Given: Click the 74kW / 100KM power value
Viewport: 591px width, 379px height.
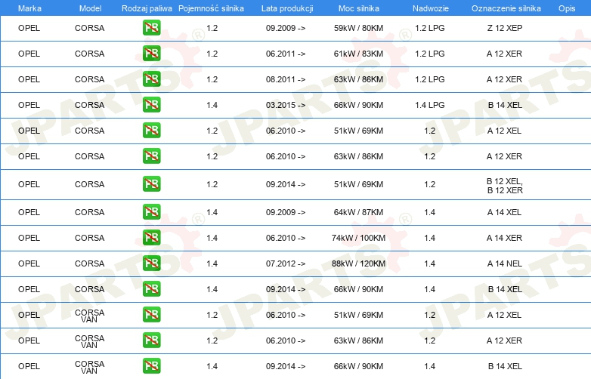Looking at the screenshot, I should [359, 238].
